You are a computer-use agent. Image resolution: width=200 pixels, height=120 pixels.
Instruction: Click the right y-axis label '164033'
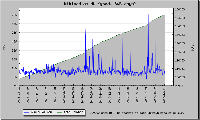pyautogui.click(x=180, y=26)
